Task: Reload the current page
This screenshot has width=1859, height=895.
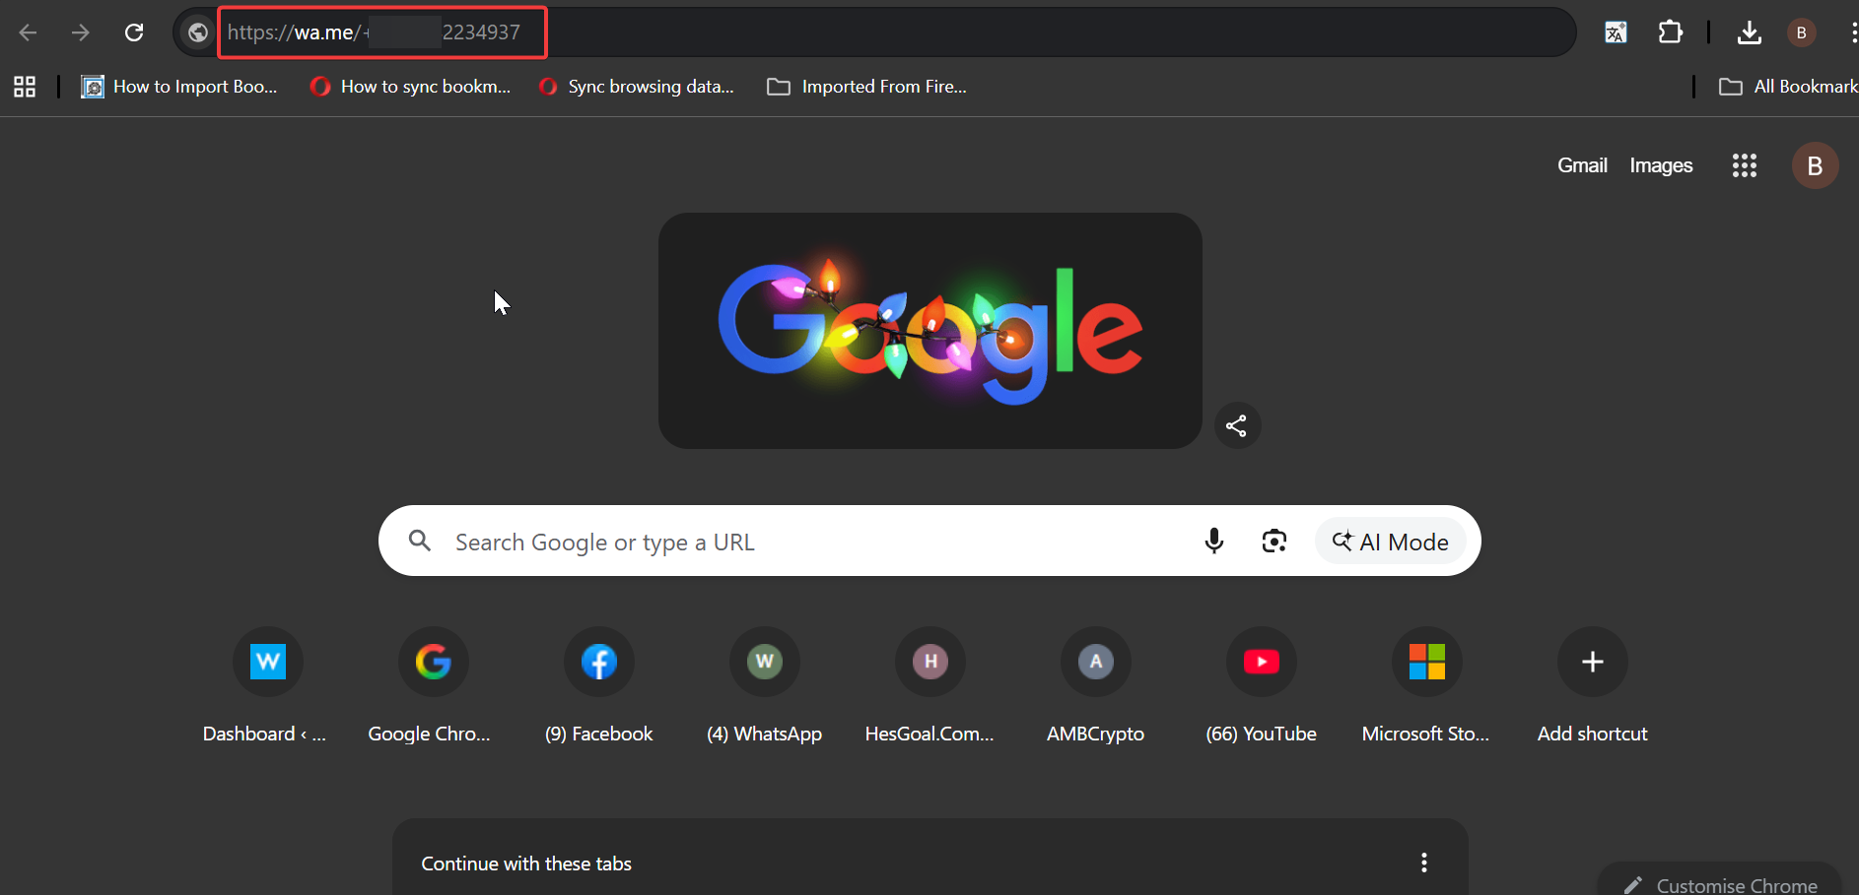Action: 134,32
